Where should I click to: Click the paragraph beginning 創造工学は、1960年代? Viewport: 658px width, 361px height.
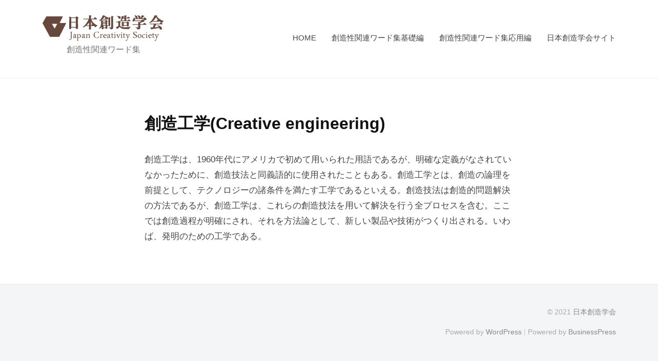point(328,198)
